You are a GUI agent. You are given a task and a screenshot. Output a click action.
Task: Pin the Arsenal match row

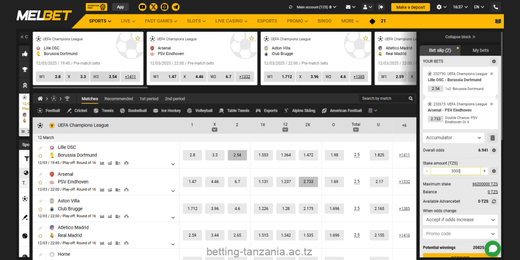[40, 174]
